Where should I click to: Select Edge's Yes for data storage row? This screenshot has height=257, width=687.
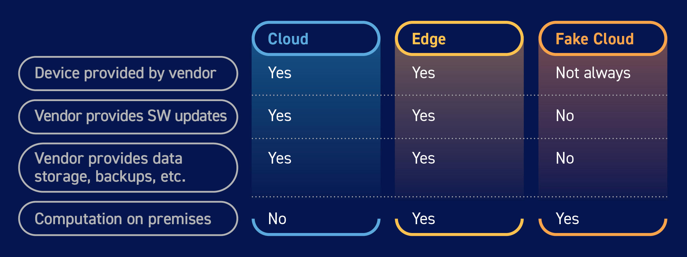(423, 158)
